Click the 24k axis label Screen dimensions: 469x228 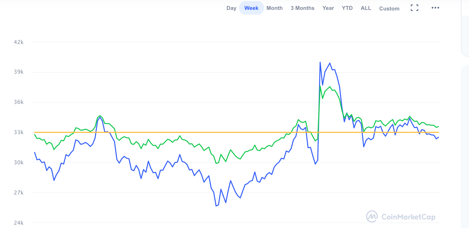pyautogui.click(x=19, y=223)
